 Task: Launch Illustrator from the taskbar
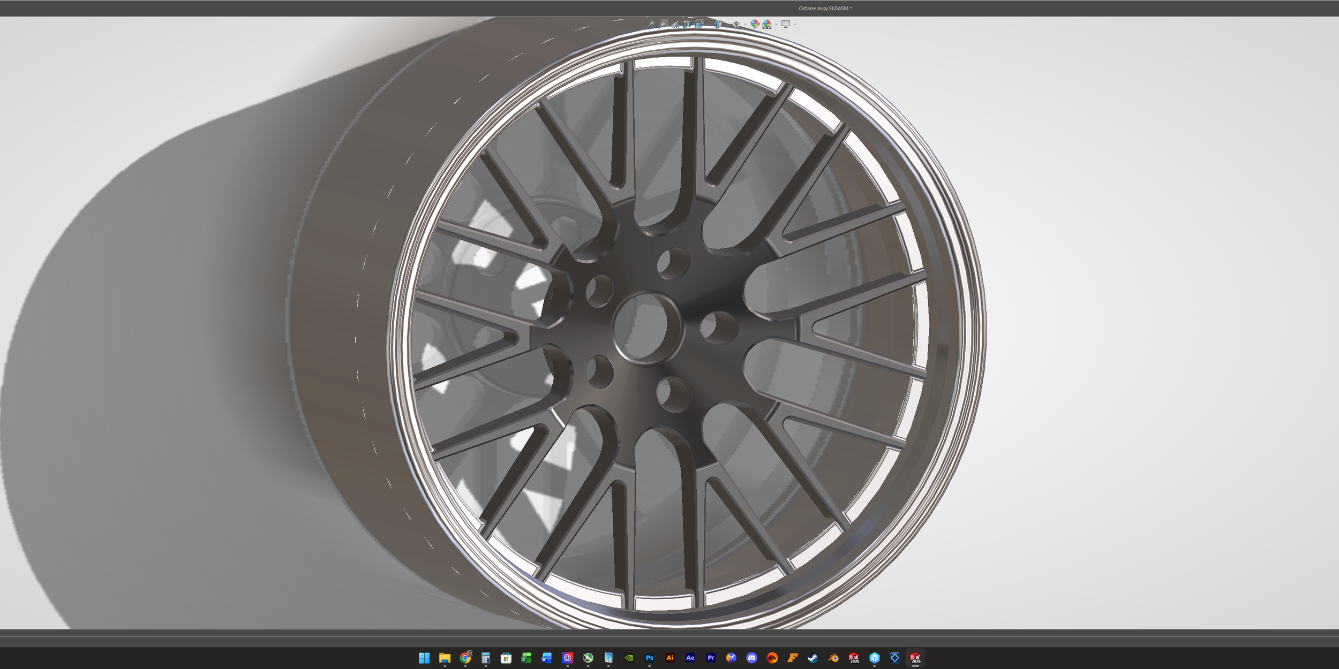tap(670, 658)
